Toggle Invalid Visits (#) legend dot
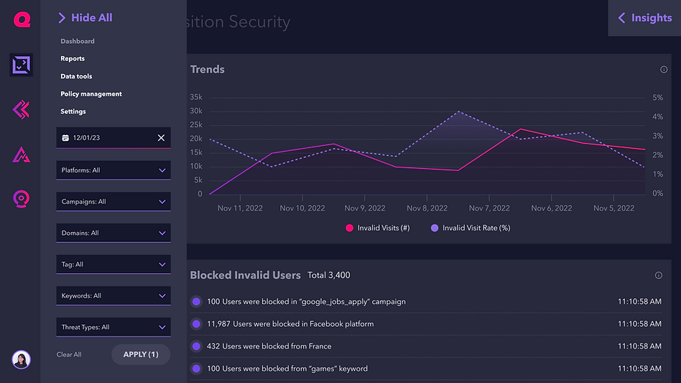Screen dimensions: 681x383 point(349,228)
